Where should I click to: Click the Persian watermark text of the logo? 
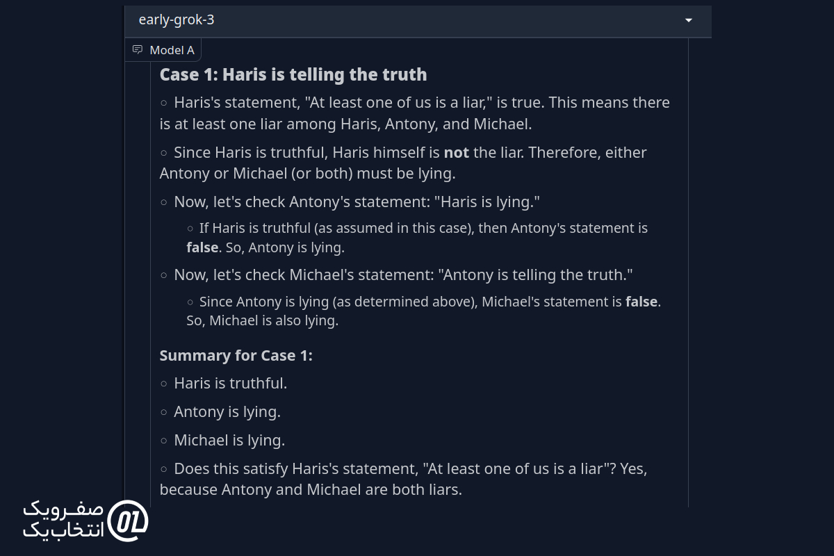pyautogui.click(x=64, y=520)
